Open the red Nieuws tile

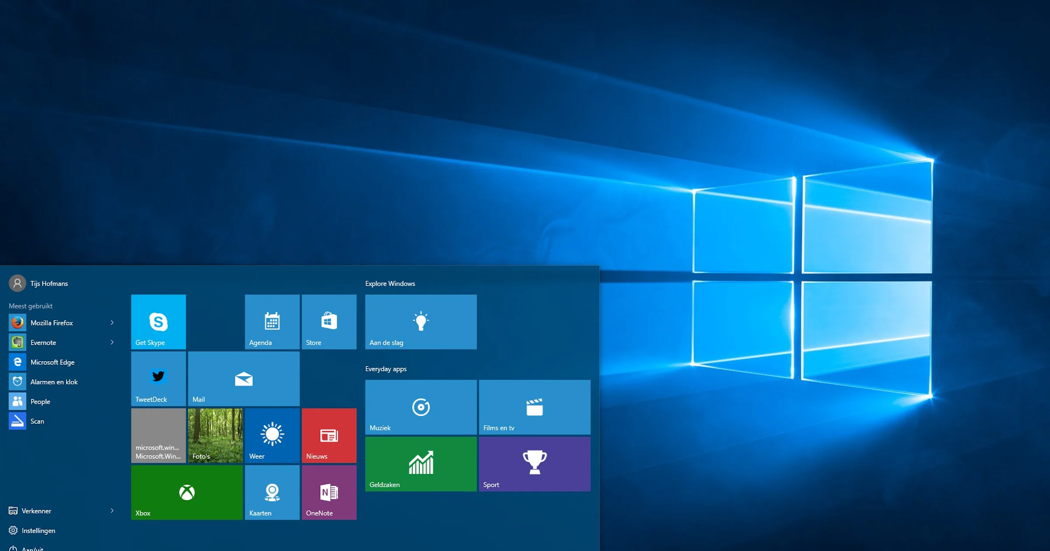pyautogui.click(x=329, y=435)
